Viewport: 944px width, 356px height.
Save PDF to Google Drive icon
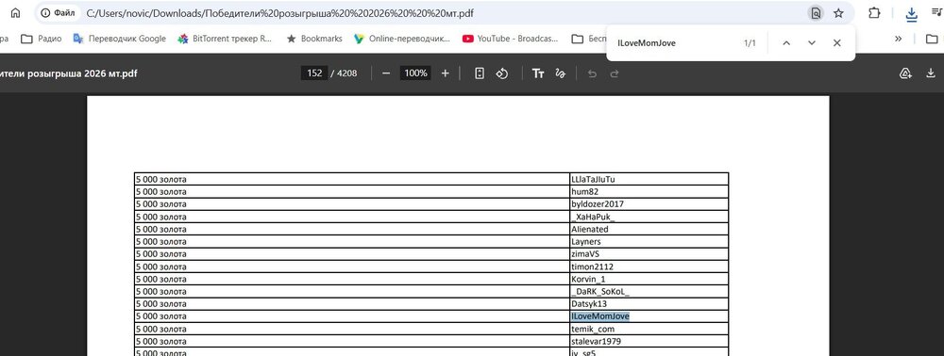coord(905,73)
